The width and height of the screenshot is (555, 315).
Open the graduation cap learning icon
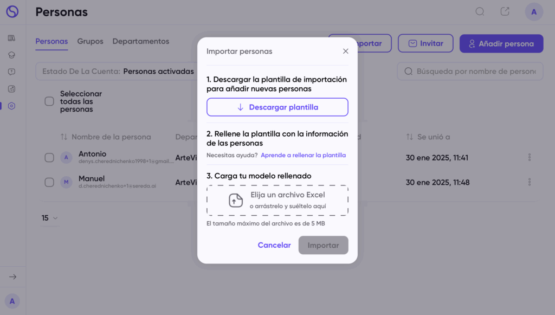pyautogui.click(x=12, y=55)
